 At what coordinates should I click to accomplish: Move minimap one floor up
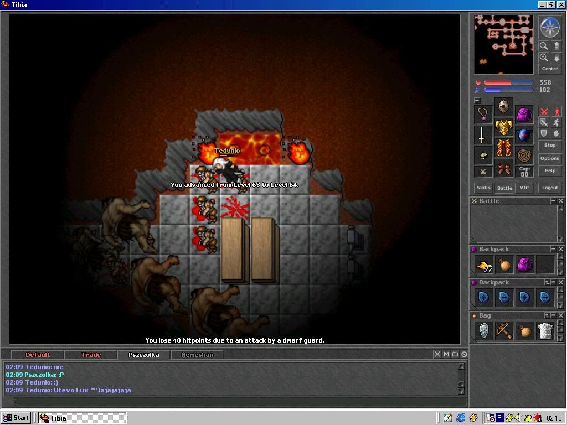point(556,46)
